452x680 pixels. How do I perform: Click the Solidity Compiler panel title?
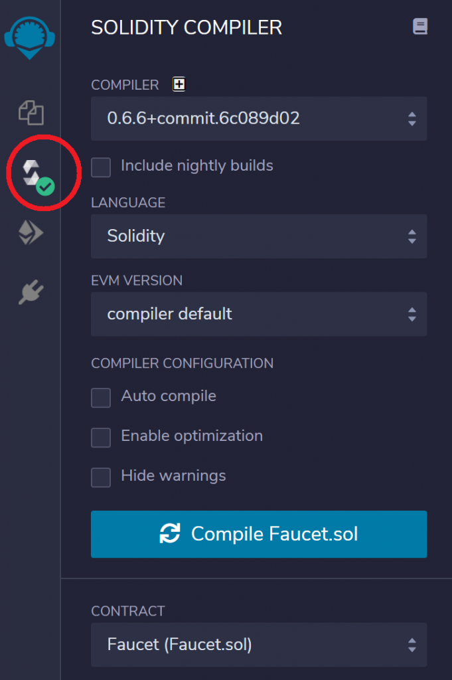[187, 28]
